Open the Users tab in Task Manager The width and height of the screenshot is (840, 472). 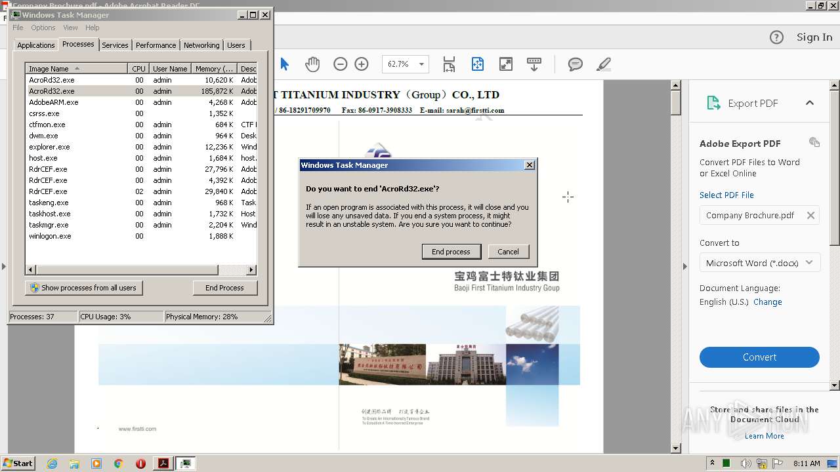236,45
